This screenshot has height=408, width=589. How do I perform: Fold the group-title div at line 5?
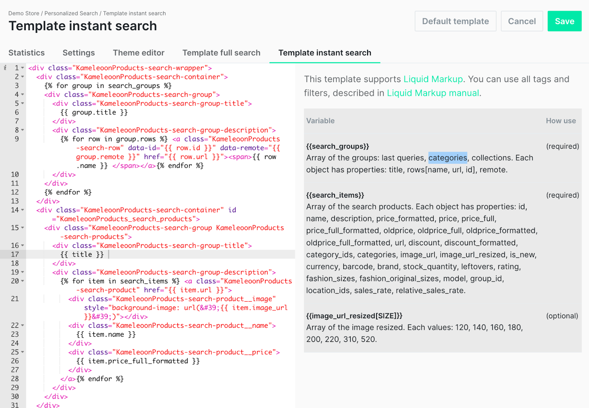(23, 103)
